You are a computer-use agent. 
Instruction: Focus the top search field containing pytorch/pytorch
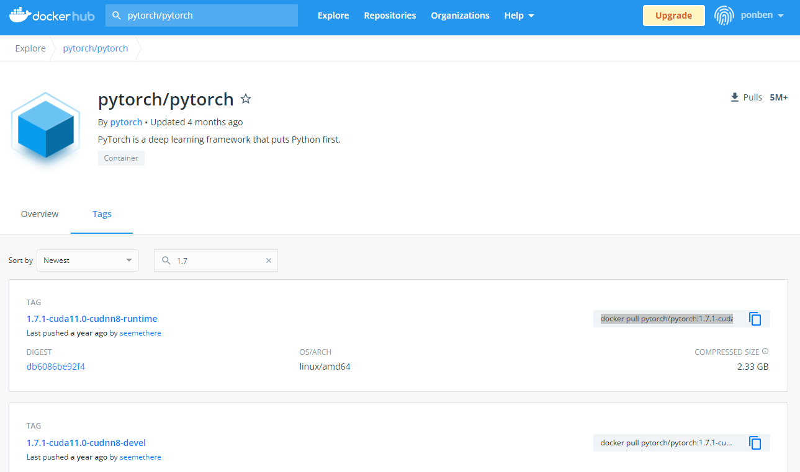[x=202, y=16]
